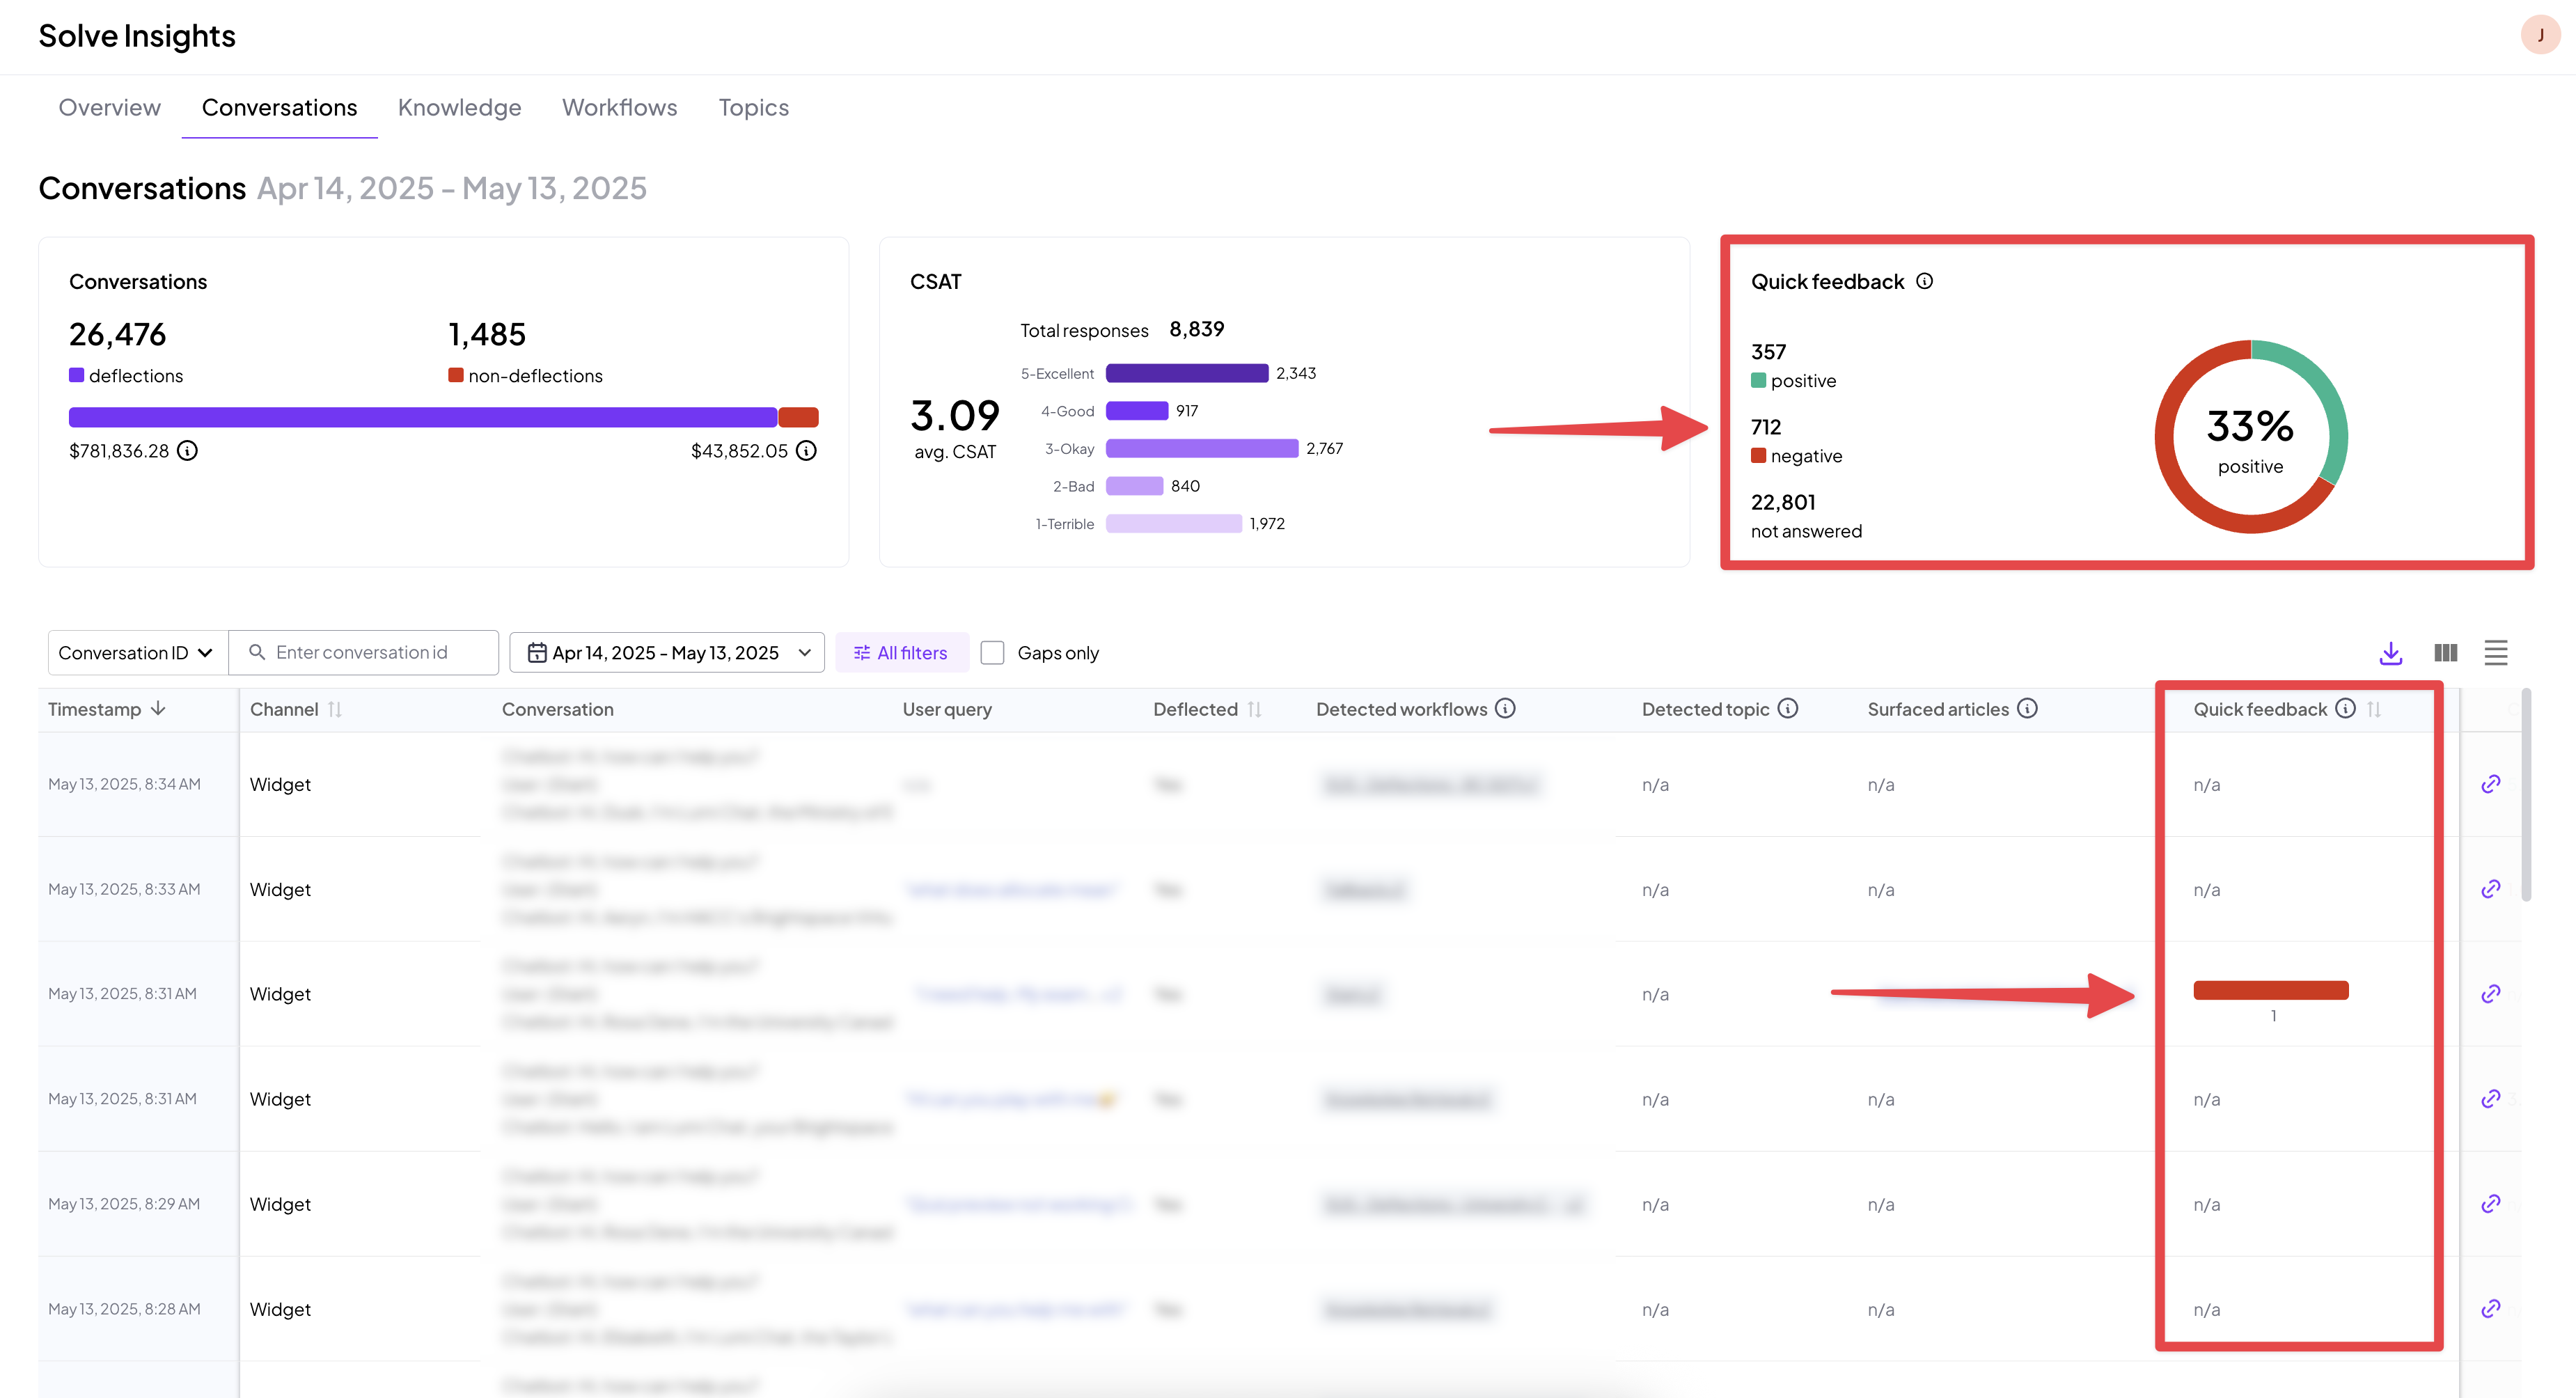Click the calendar icon in date picker
Screen dimensions: 2576x1398
[537, 653]
